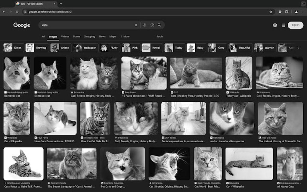This screenshot has height=192, width=307.
Task: Start voice search with microphone icon
Action: tap(145, 25)
